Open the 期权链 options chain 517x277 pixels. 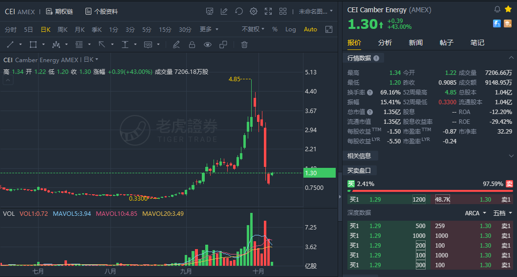59,12
